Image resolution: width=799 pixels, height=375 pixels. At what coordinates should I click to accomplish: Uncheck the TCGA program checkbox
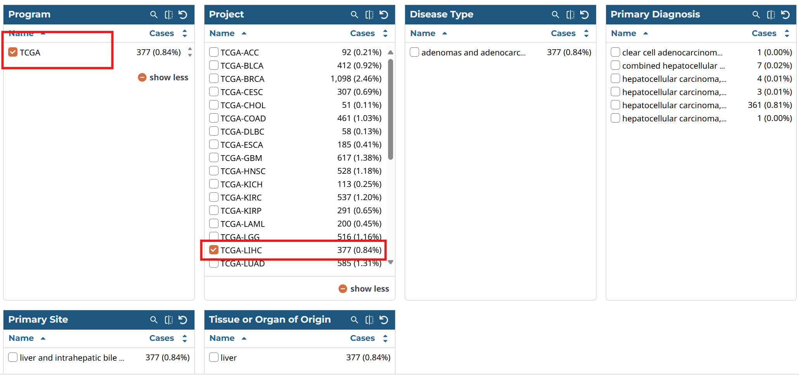point(13,52)
